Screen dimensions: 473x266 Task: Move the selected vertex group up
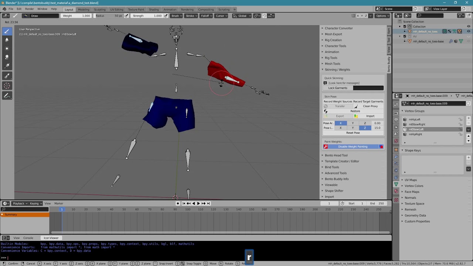(469, 136)
